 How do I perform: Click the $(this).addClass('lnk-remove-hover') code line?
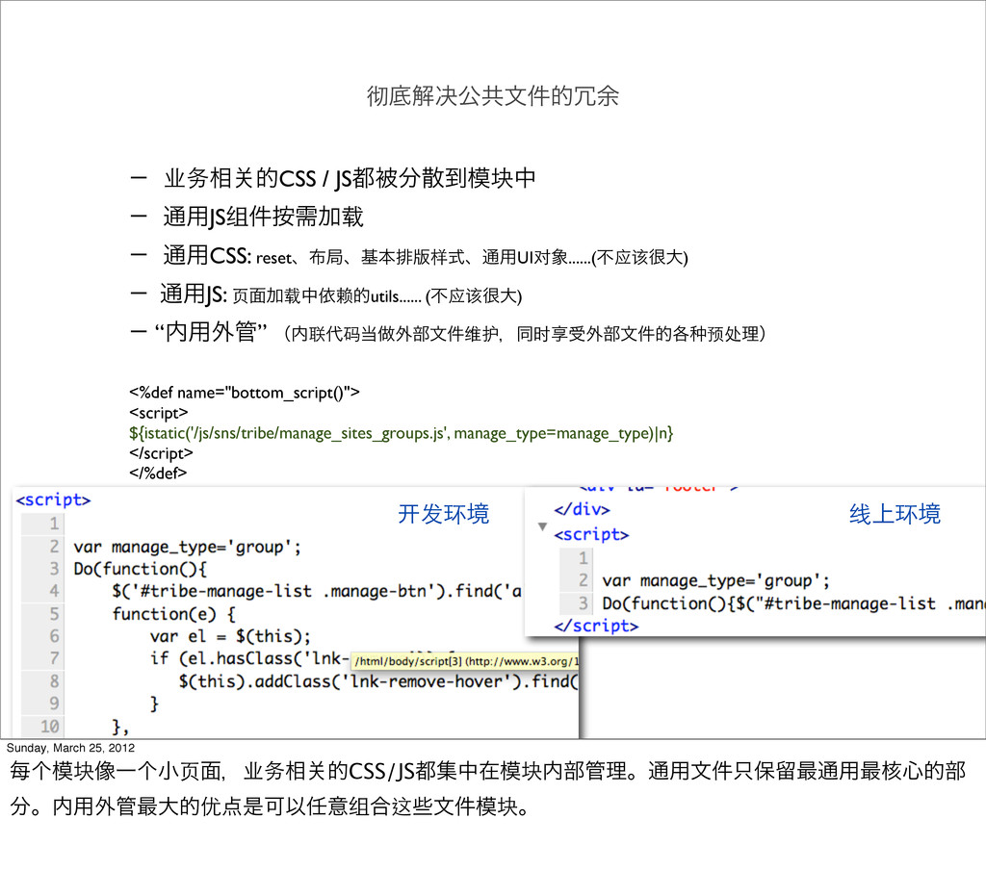(x=377, y=681)
